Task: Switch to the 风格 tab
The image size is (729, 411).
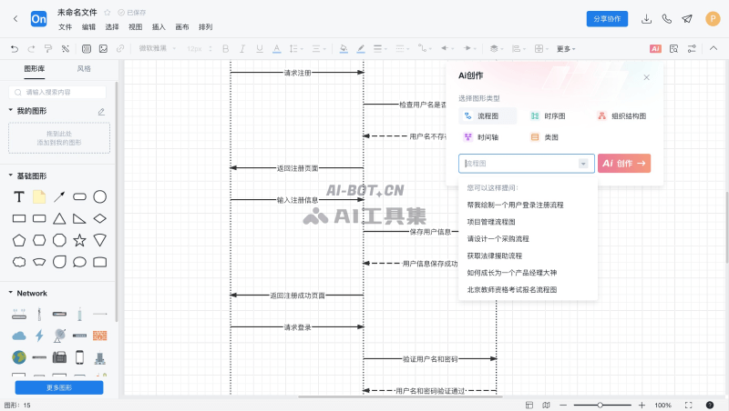Action: click(x=84, y=69)
